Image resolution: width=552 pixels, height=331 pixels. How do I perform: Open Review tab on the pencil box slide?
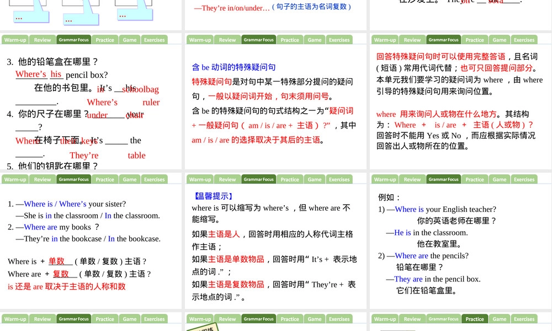43,40
